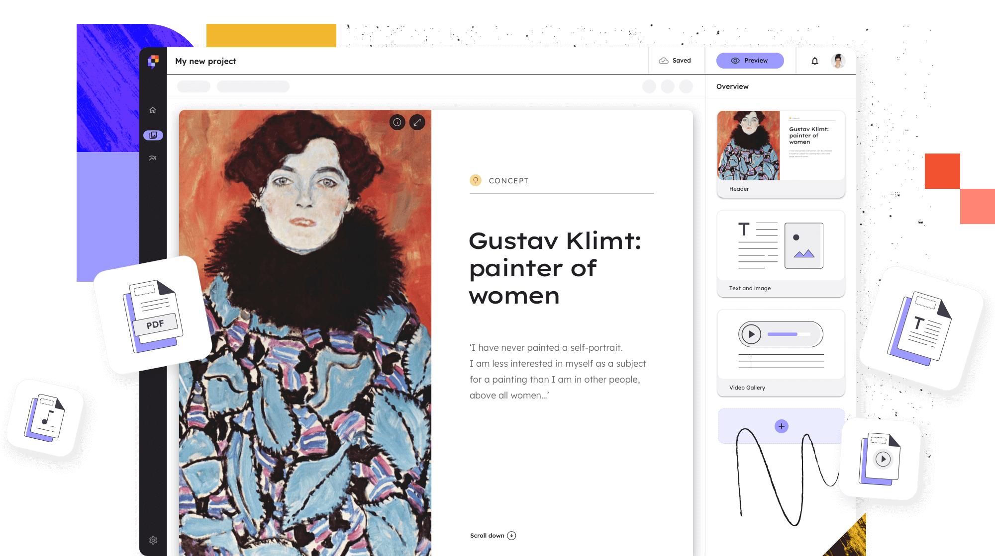Screen dimensions: 995x556
Task: Click the Gustav Klimt heading text
Action: pos(555,268)
